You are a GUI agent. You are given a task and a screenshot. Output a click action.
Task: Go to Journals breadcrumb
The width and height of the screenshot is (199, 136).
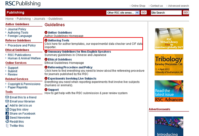(39, 19)
